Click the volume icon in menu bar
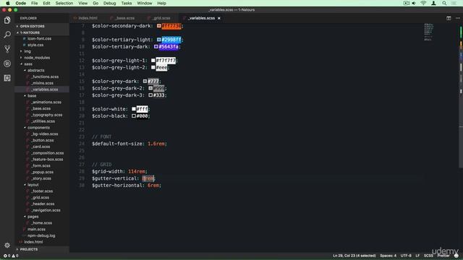 point(414,3)
